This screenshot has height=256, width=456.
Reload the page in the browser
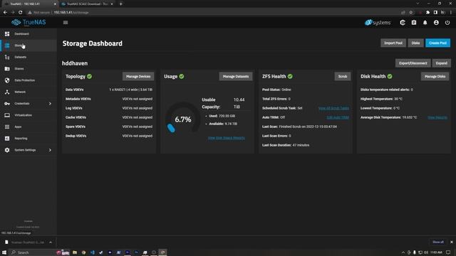pyautogui.click(x=21, y=13)
